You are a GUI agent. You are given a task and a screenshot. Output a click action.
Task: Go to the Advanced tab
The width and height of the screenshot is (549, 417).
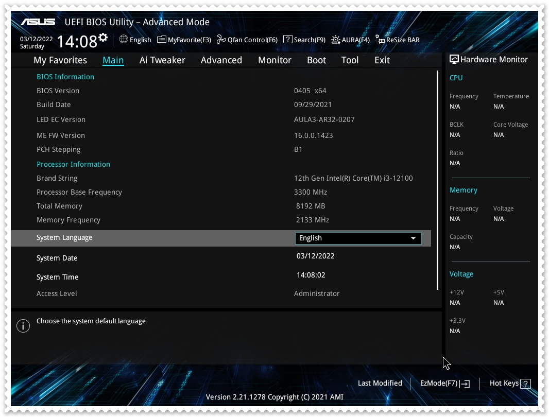pyautogui.click(x=221, y=60)
